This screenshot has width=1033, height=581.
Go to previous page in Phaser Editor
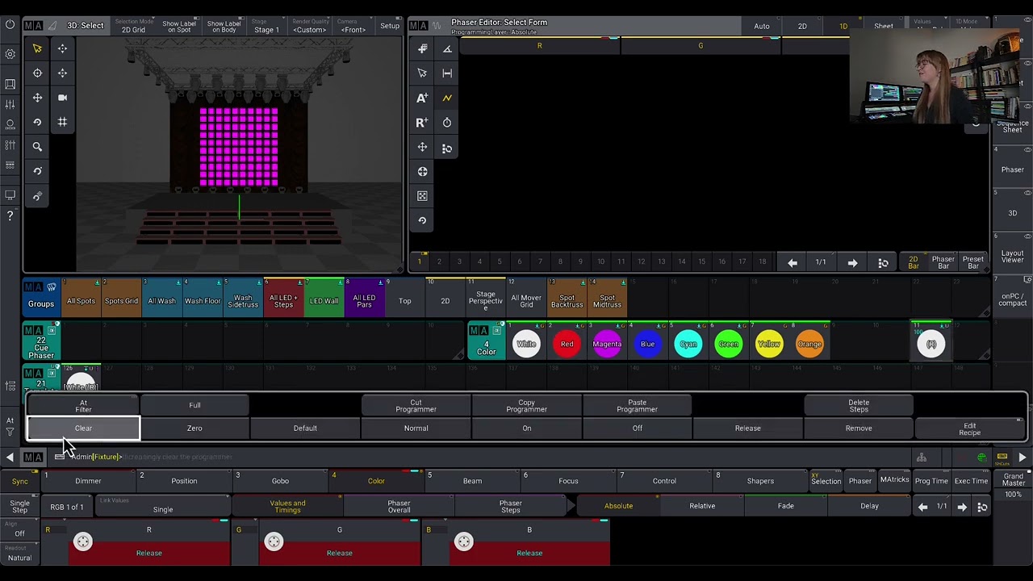pos(793,262)
